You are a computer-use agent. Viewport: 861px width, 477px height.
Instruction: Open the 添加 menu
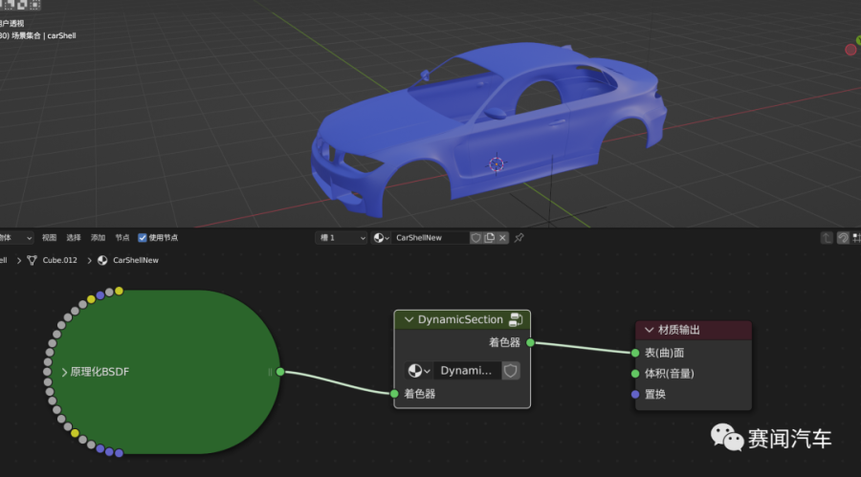pos(98,238)
